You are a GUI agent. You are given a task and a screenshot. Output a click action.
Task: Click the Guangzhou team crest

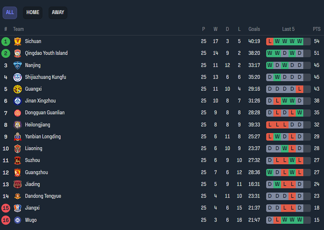point(17,172)
